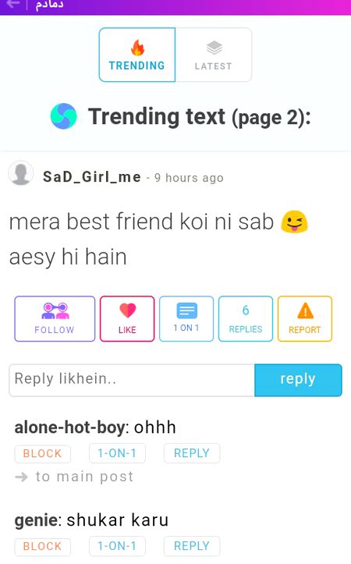Screen dimensions: 351x564
Task: Switch to the Latest tab
Action: 214,55
